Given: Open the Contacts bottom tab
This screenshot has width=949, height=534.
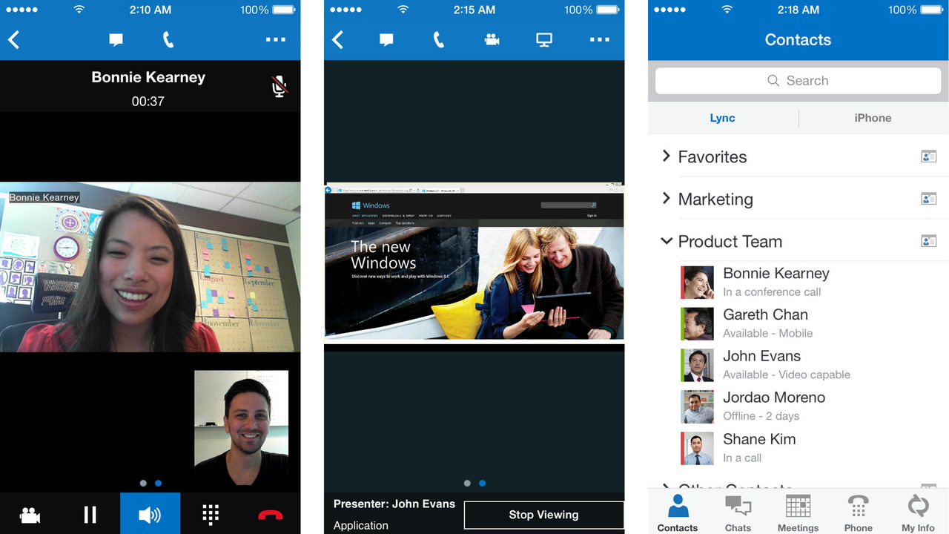Looking at the screenshot, I should pos(678,513).
